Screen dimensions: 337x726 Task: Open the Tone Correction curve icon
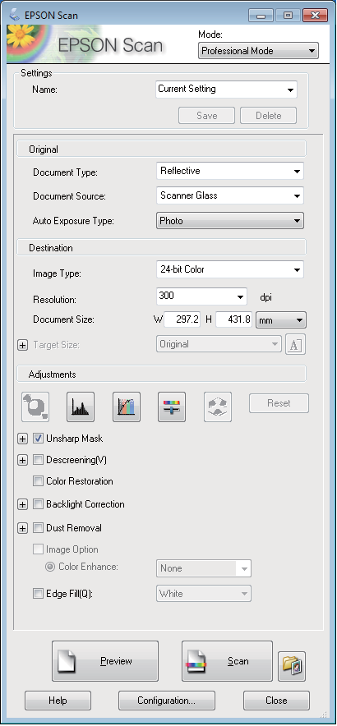[x=127, y=407]
